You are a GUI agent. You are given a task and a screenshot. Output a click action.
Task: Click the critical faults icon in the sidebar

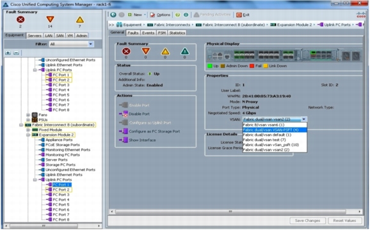pos(20,20)
